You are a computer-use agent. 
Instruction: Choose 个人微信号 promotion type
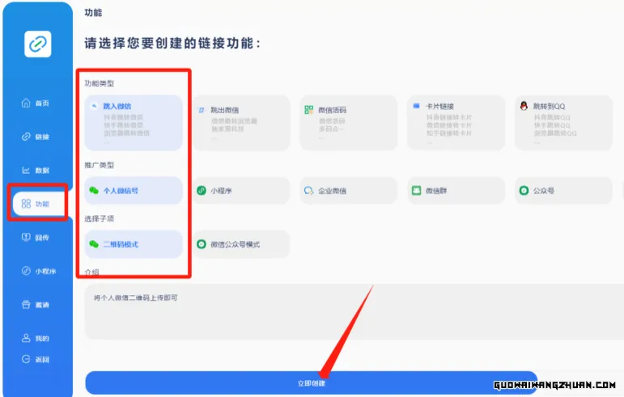(134, 190)
